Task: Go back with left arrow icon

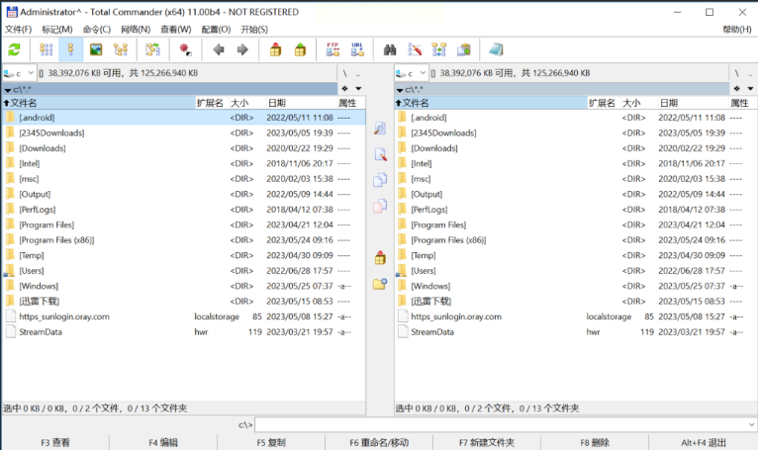Action: tap(219, 49)
